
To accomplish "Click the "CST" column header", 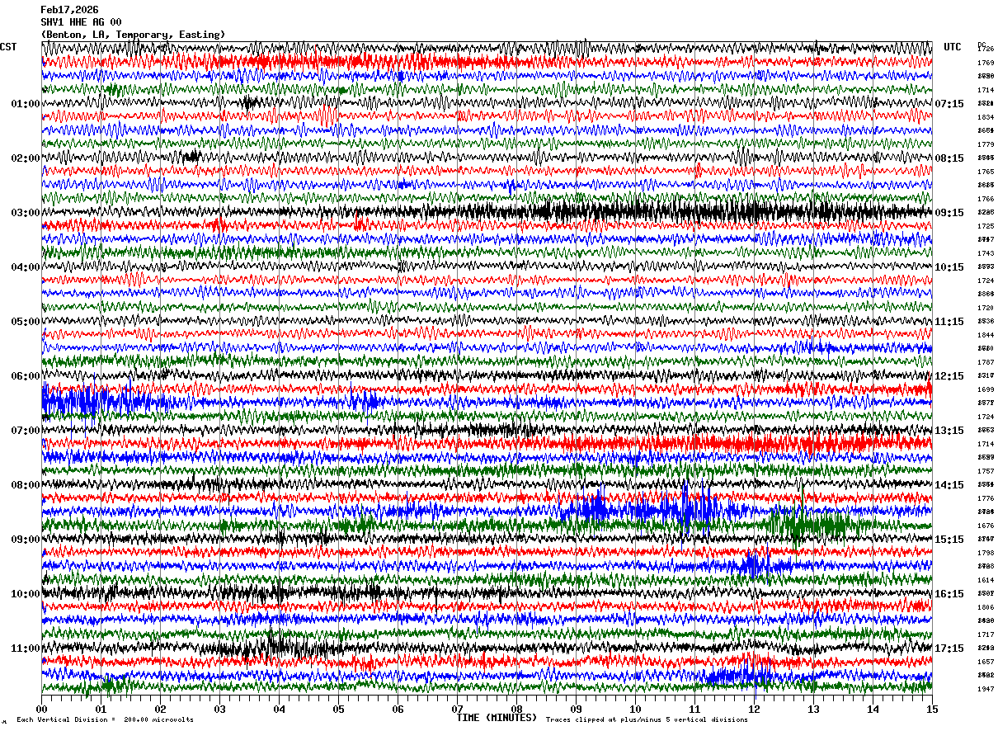I will (x=8, y=47).
